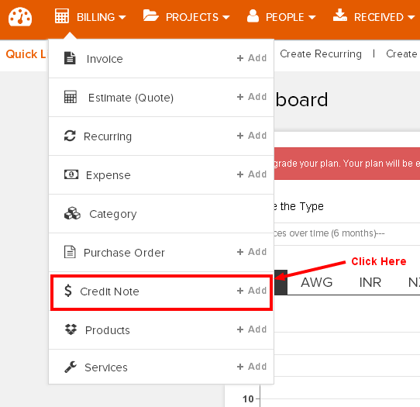Click + Add next to Purchase Order
The width and height of the screenshot is (420, 407).
coord(252,252)
